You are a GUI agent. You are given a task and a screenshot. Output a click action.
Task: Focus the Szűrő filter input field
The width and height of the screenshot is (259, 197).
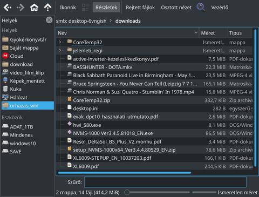(165, 182)
